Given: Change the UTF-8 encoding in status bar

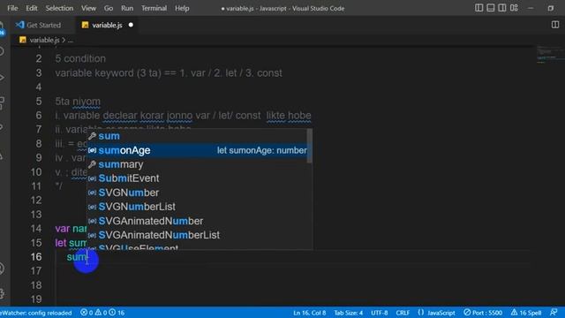Looking at the screenshot, I should [379, 313].
